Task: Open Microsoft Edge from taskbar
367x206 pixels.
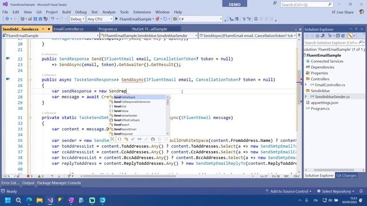Action: click(x=29, y=200)
